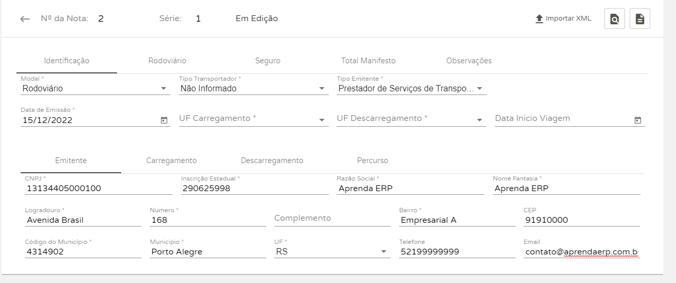The image size is (676, 283).
Task: Switch to the Carregamento sub-tab
Action: tap(172, 161)
